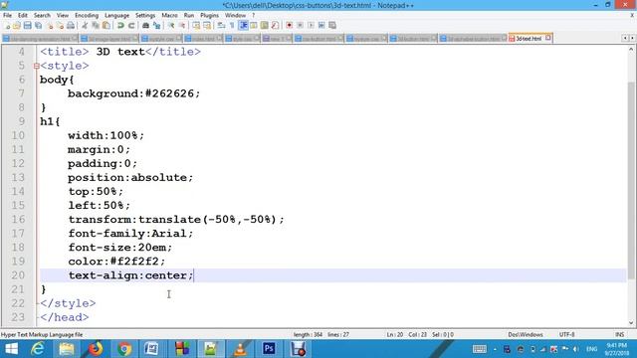The width and height of the screenshot is (637, 358).
Task: Click the transform:translate line
Action: pyautogui.click(x=176, y=220)
